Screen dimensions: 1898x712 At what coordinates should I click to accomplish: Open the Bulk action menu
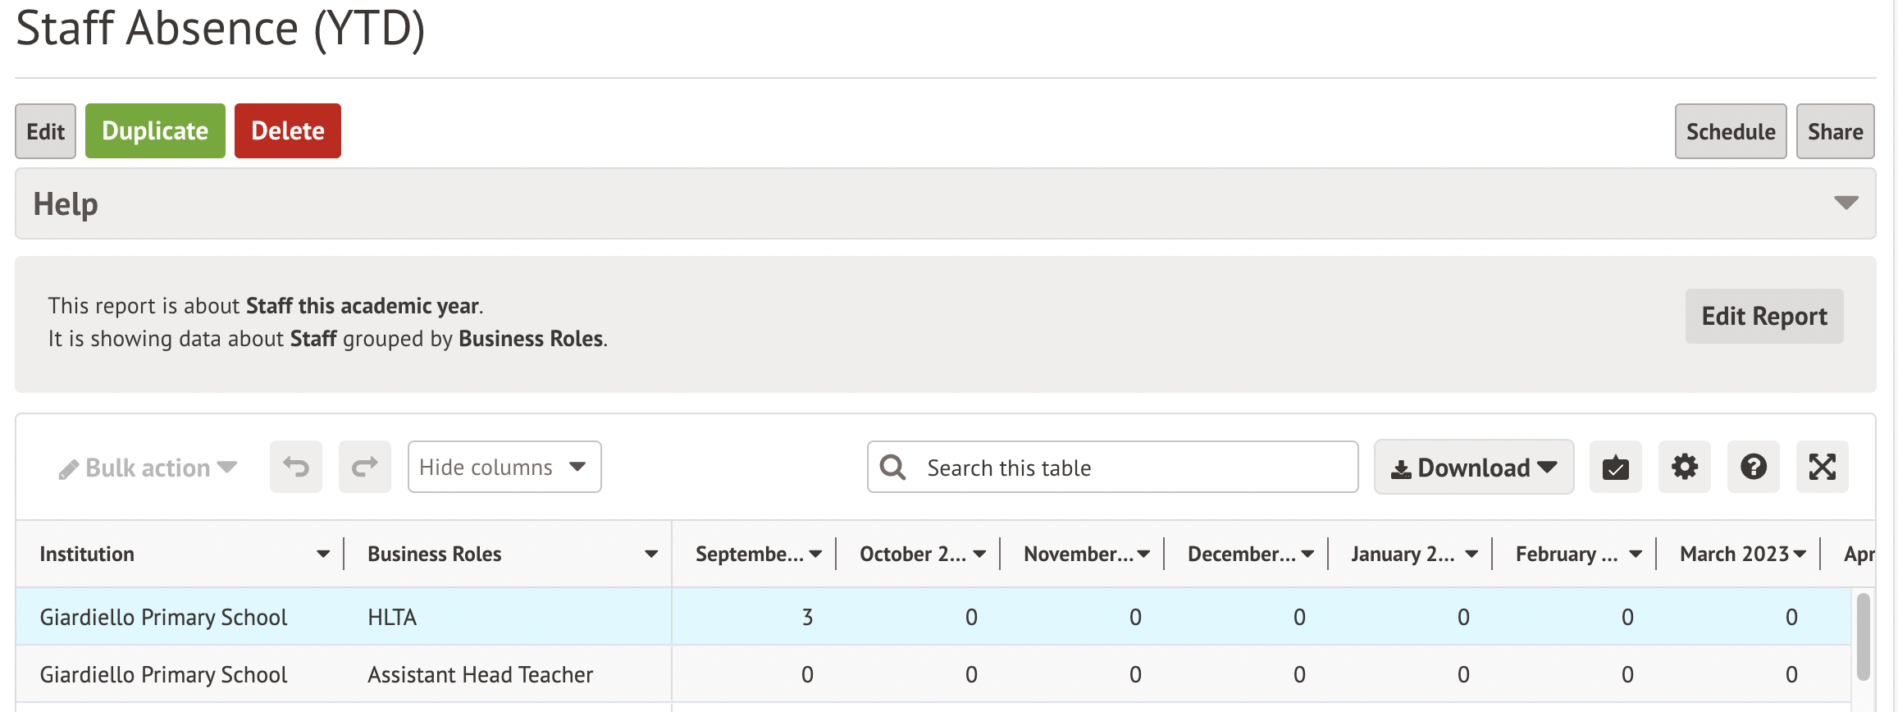148,468
